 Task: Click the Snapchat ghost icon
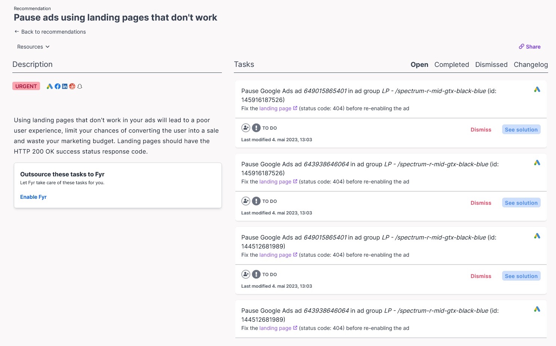coord(80,86)
